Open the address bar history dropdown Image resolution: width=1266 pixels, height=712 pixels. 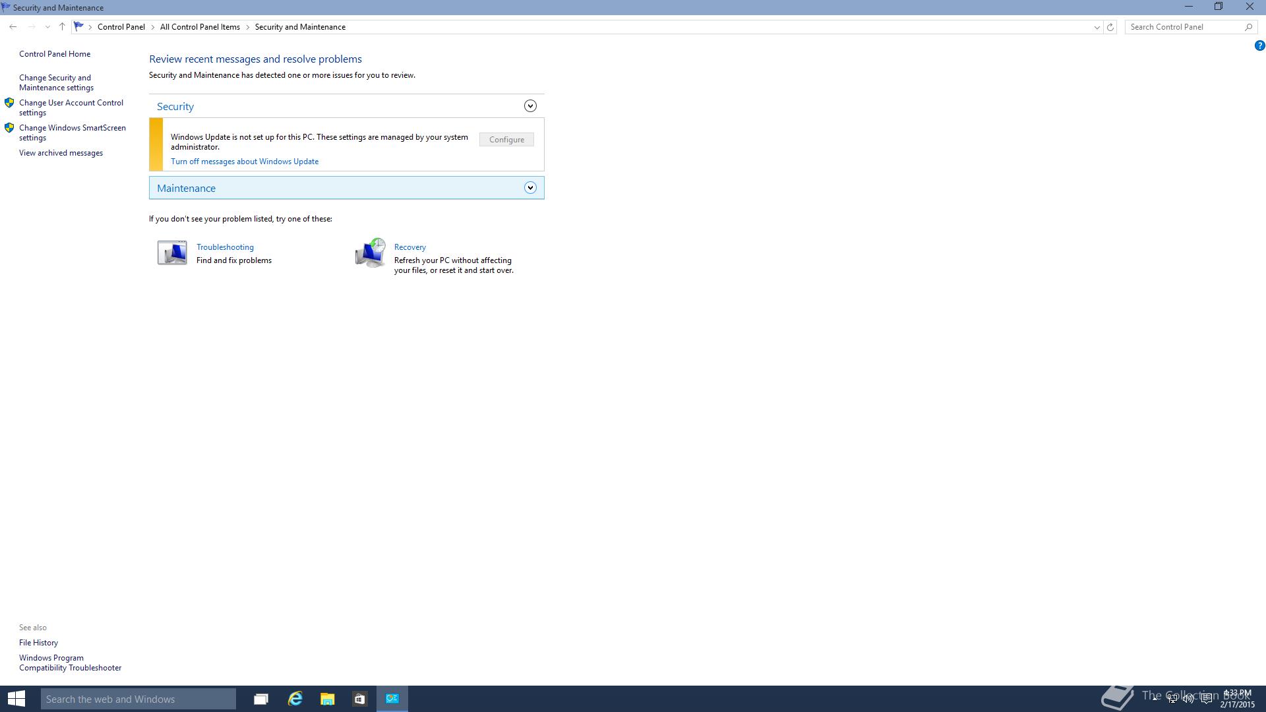click(1097, 27)
